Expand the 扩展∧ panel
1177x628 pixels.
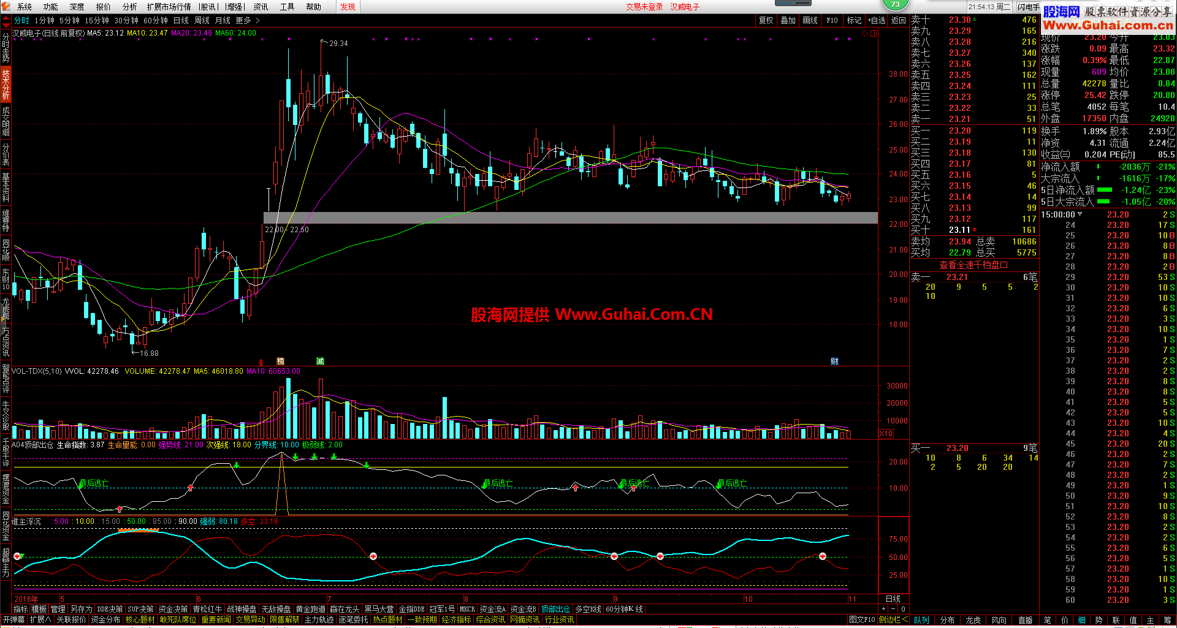[40, 620]
